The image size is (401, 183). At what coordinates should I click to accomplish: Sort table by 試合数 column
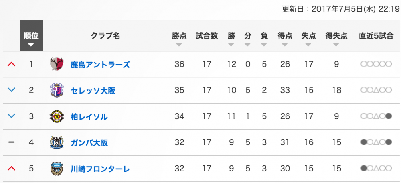click(207, 39)
